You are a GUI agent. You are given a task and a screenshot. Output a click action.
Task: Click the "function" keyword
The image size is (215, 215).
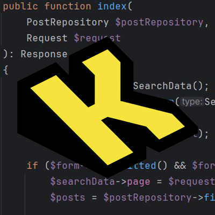[68, 6]
